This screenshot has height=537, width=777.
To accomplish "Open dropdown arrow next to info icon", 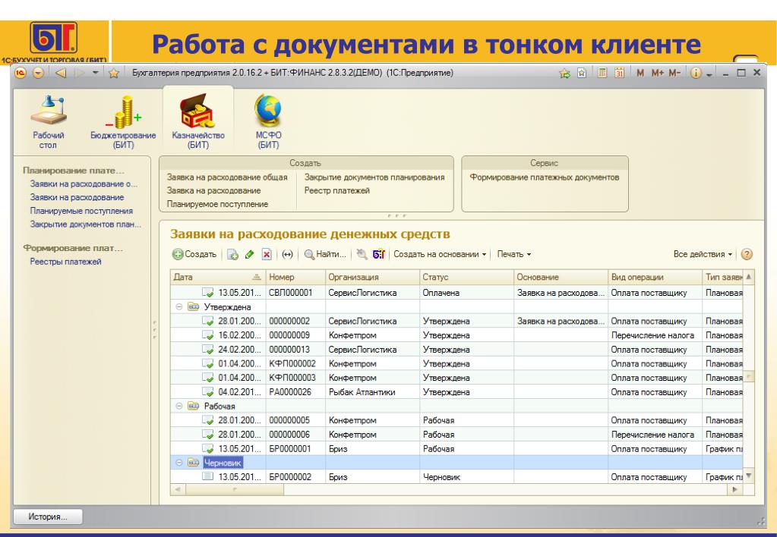I will coord(709,74).
